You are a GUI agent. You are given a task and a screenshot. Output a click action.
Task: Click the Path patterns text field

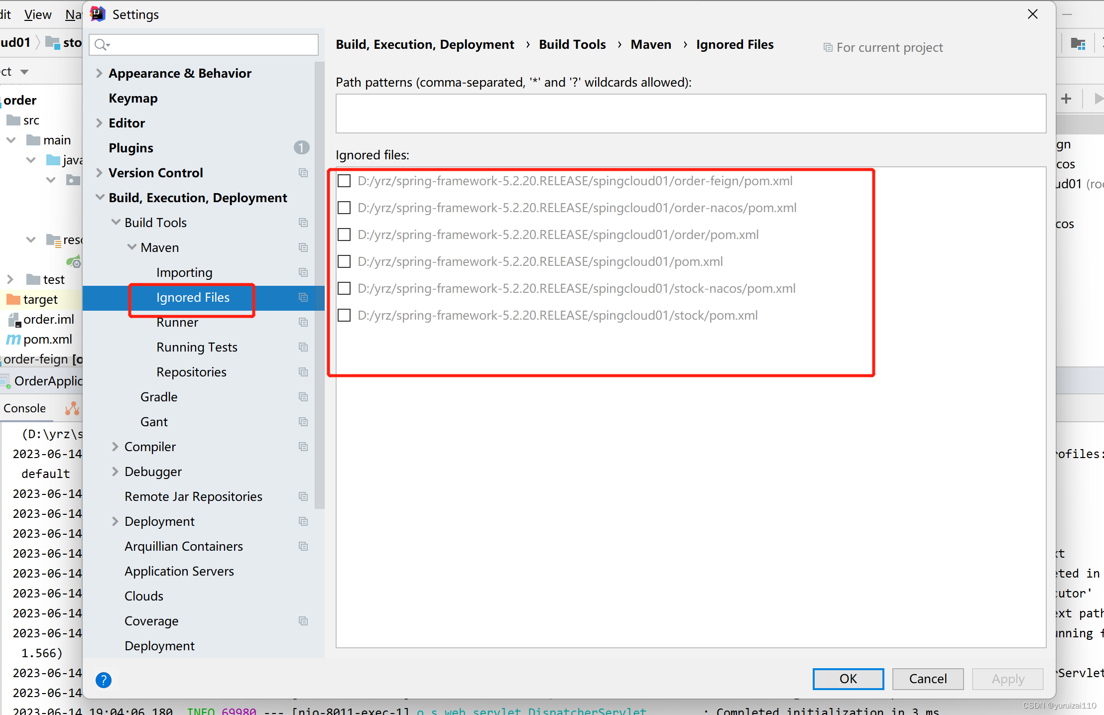coord(690,114)
